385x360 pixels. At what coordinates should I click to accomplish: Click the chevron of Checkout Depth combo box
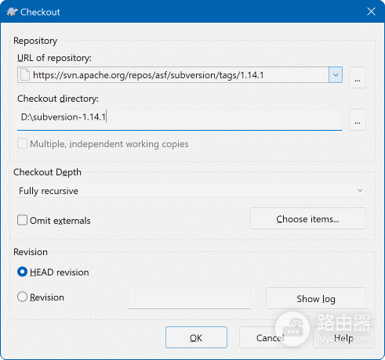[360, 191]
